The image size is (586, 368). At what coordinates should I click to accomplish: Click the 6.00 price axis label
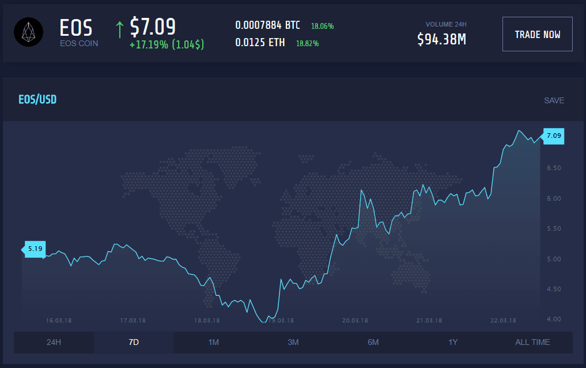[x=554, y=198]
